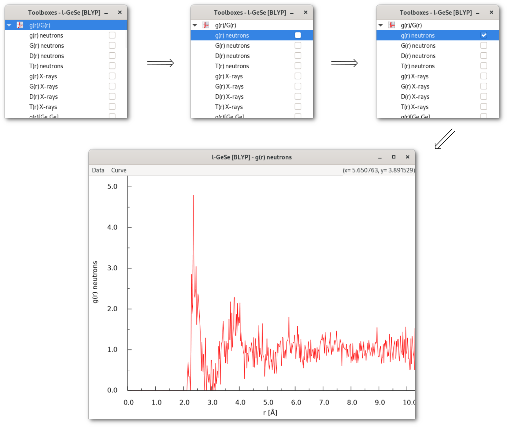Collapse g(r)/G(r) tree arrow in middle toolbox
This screenshot has height=427, width=507.
pyautogui.click(x=195, y=25)
